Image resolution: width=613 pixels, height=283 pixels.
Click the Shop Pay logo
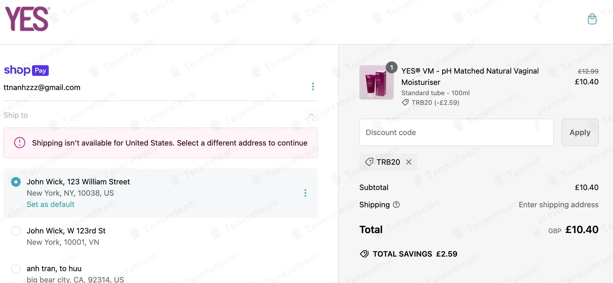(x=26, y=70)
